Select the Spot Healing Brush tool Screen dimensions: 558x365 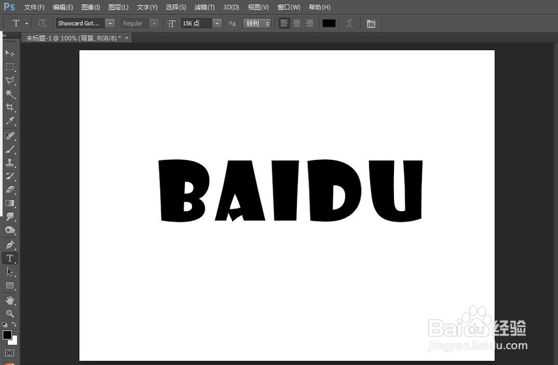[9, 135]
